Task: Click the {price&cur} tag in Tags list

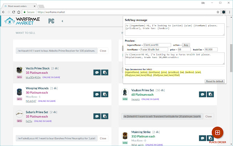Action: (x=173, y=72)
